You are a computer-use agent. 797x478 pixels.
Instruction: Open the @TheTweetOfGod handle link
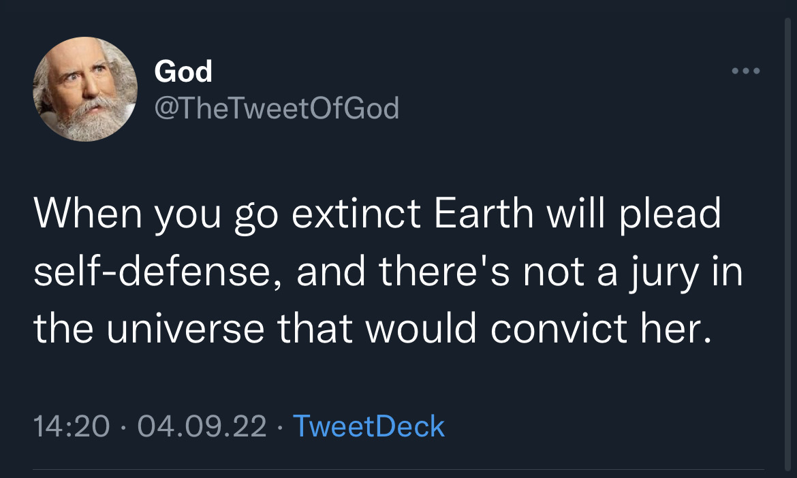point(277,108)
